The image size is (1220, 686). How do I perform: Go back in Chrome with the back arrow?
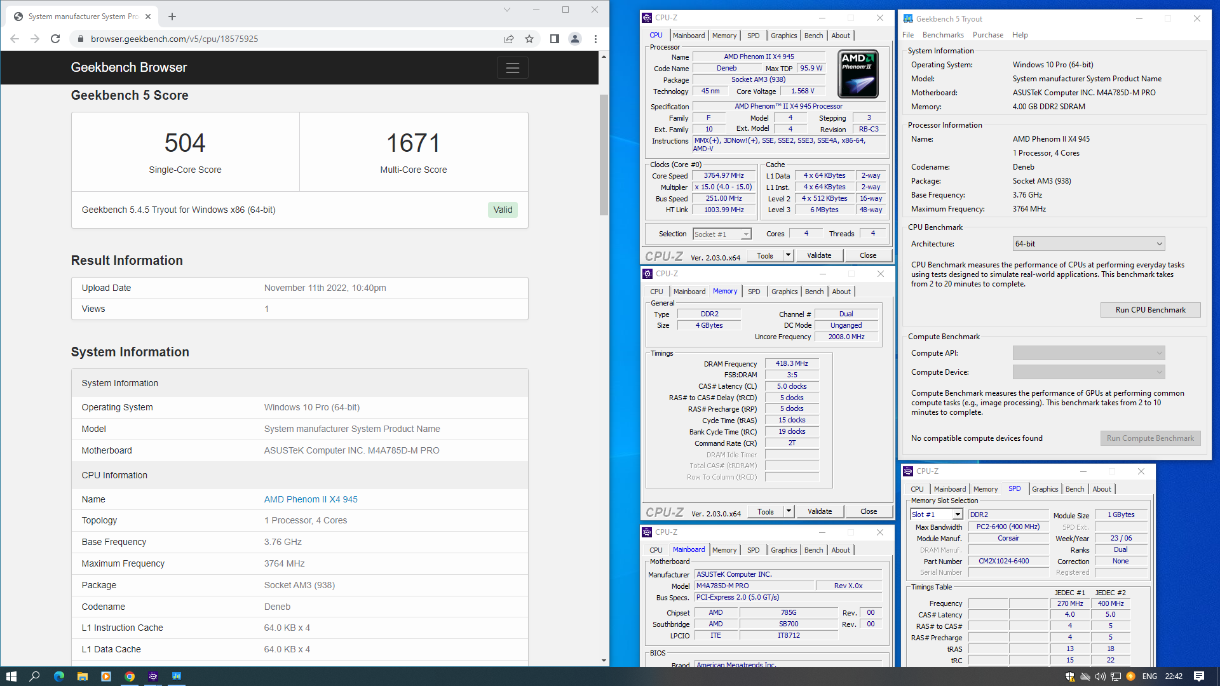point(15,39)
